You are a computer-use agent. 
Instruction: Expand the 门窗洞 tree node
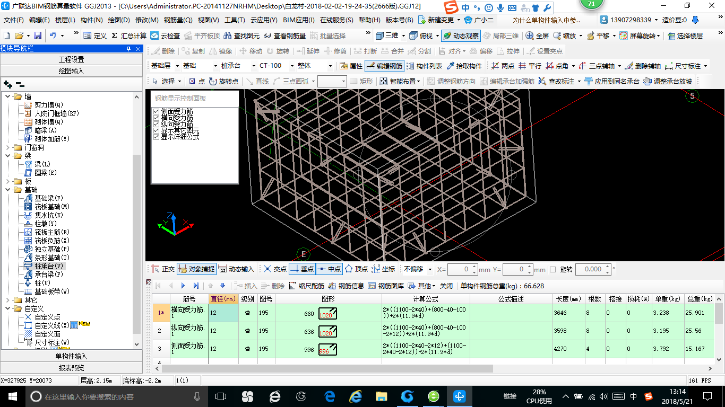(x=8, y=147)
